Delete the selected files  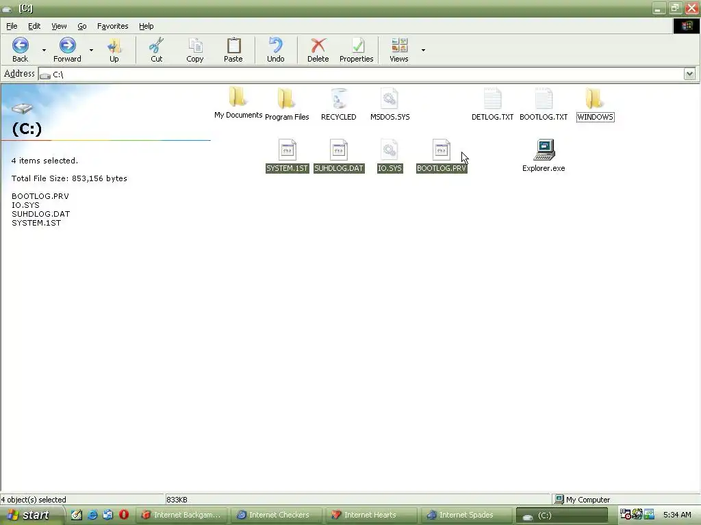pos(318,50)
